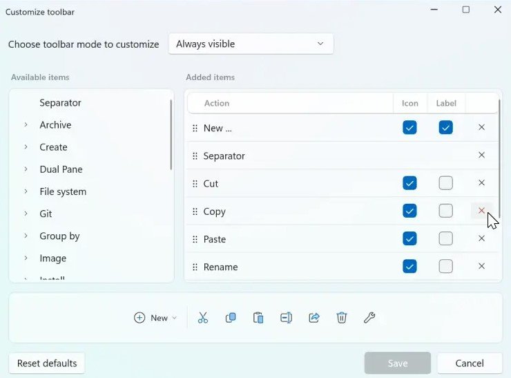Click the Cancel button
The image size is (511, 378).
[x=470, y=363]
